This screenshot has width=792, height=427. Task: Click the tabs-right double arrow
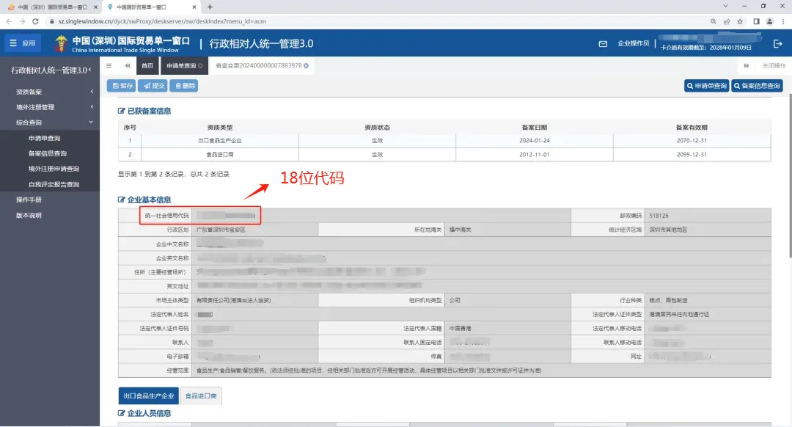pos(747,66)
